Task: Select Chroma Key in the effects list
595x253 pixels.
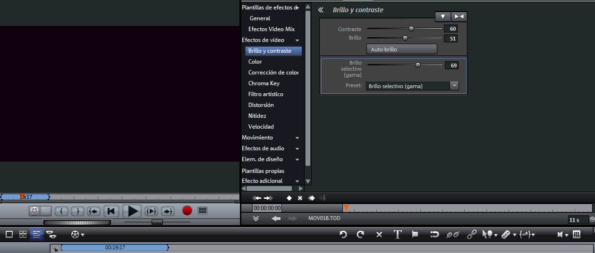Action: tap(264, 83)
